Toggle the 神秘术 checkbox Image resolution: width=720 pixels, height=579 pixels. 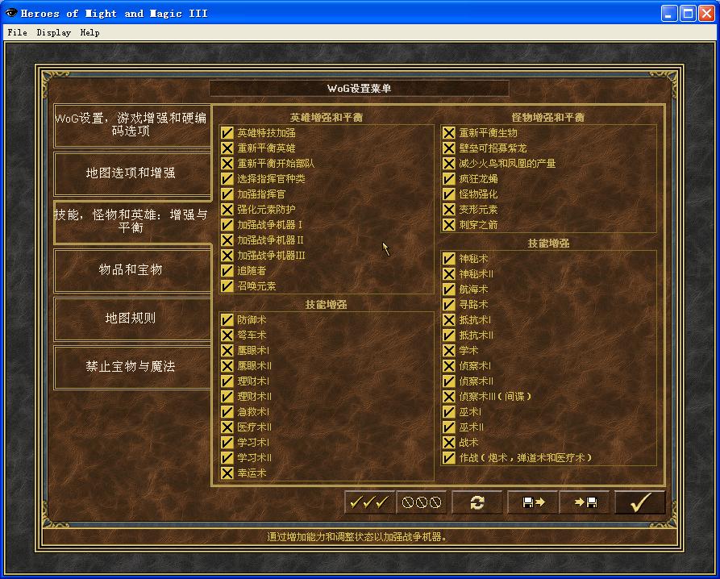[448, 259]
